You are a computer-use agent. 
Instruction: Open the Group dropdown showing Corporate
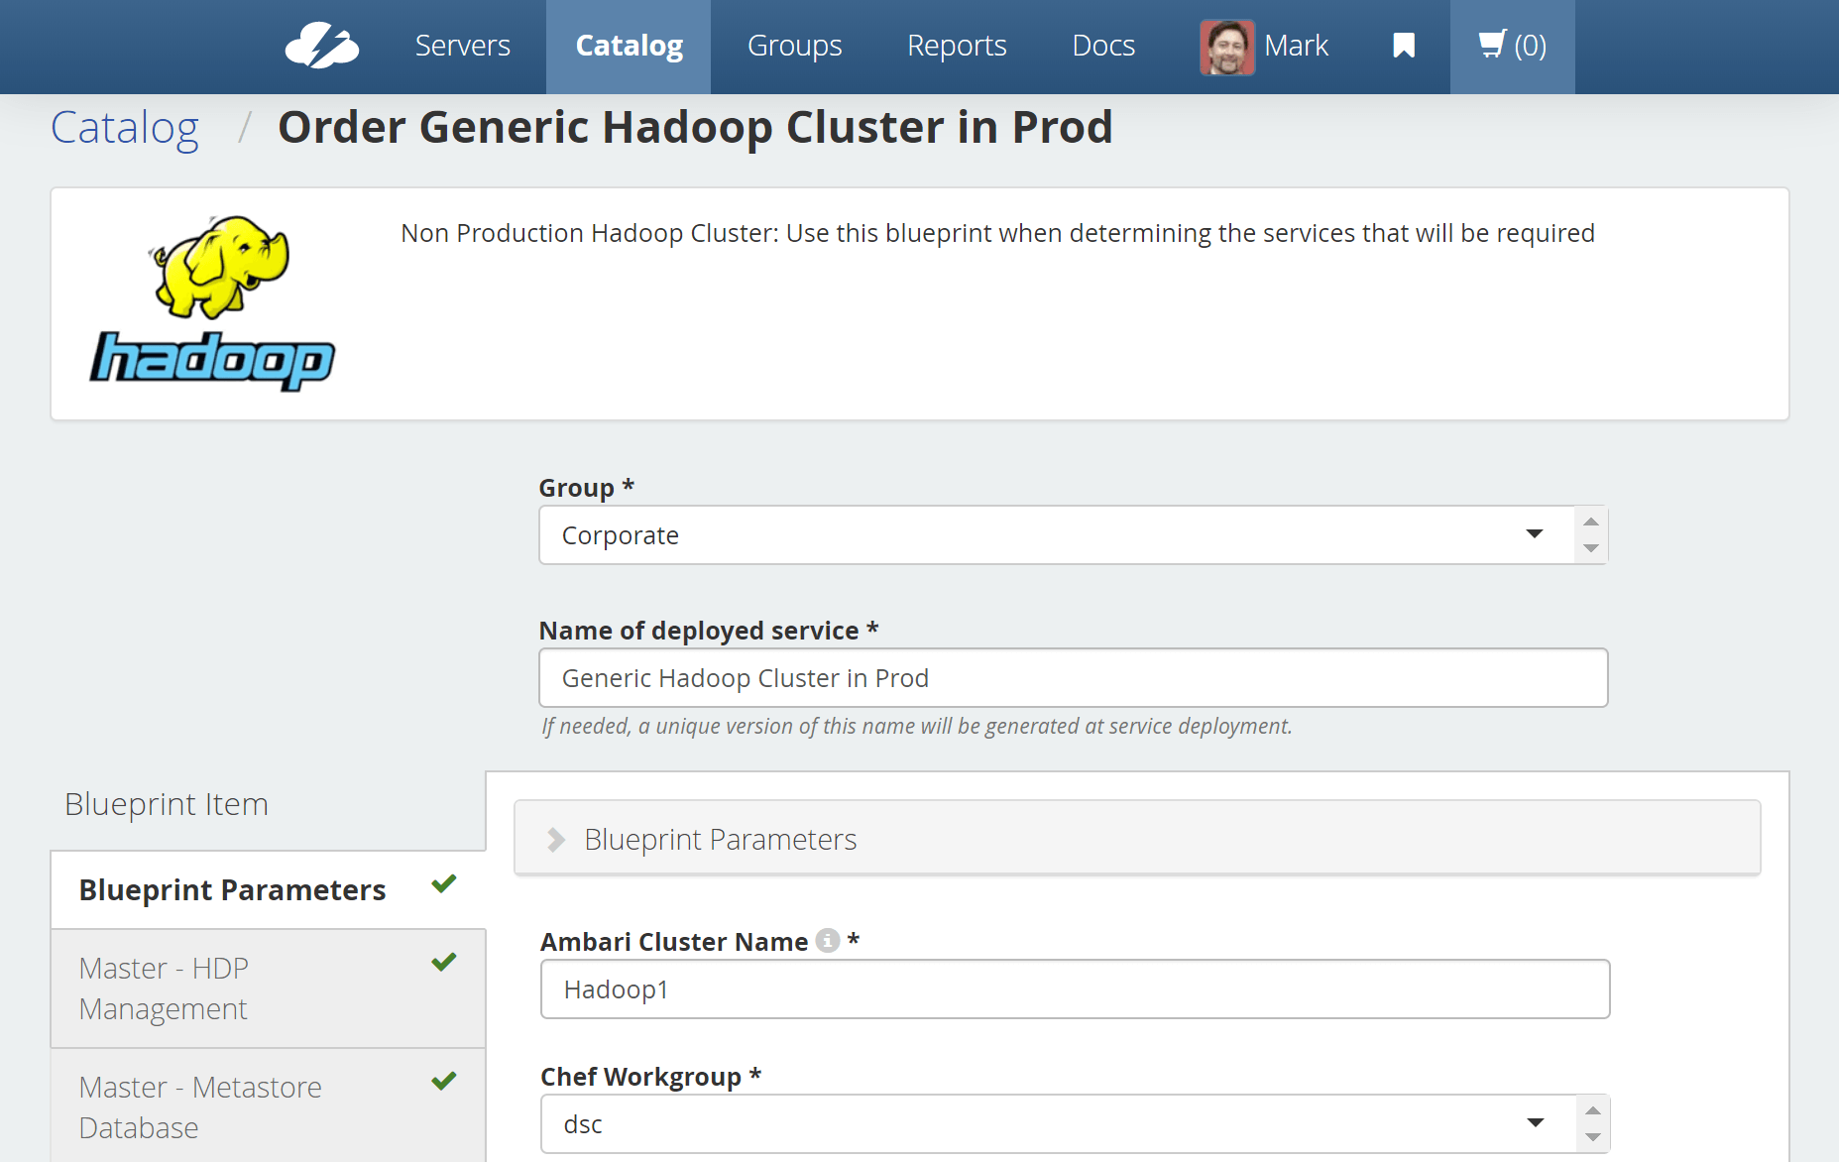point(1057,535)
